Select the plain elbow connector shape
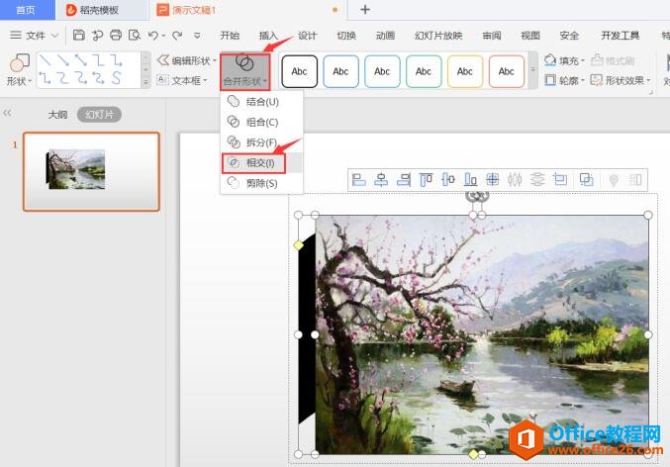The width and height of the screenshot is (670, 467). coord(99,60)
